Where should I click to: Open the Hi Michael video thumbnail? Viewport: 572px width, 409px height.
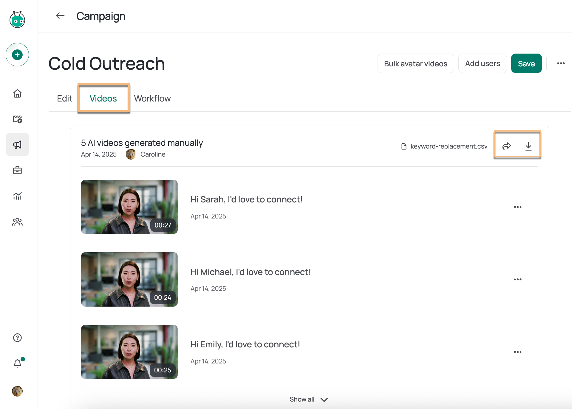129,279
